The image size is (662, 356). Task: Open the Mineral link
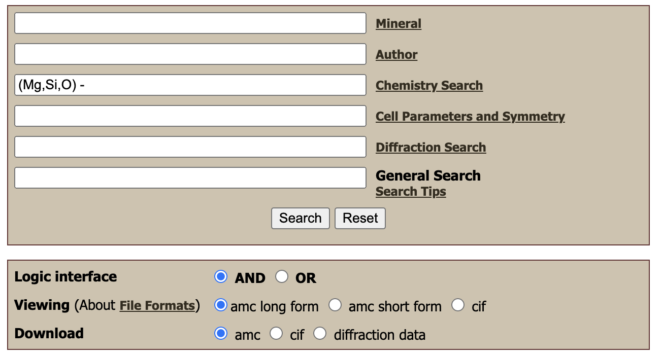pyautogui.click(x=399, y=24)
